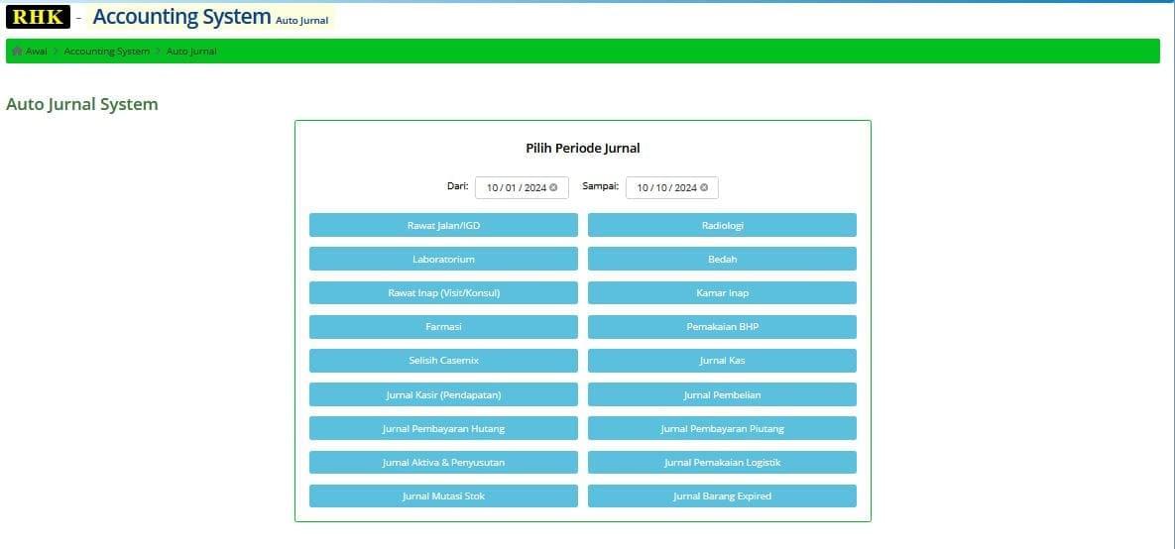Screen dimensions: 1175x549
Task: Click the Kamar Inap button
Action: [722, 293]
